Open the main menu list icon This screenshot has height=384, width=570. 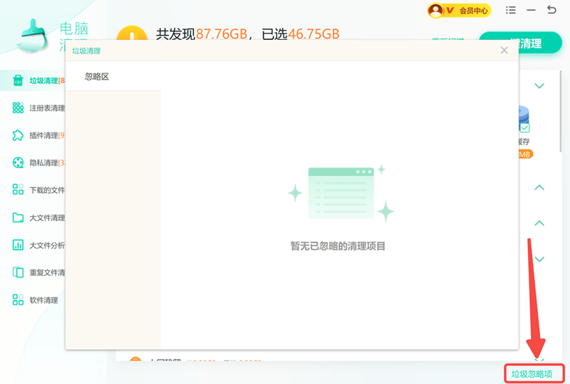tap(510, 10)
